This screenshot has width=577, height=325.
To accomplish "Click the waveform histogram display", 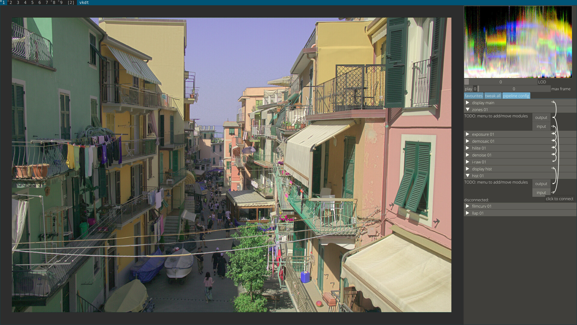I will pos(518,42).
